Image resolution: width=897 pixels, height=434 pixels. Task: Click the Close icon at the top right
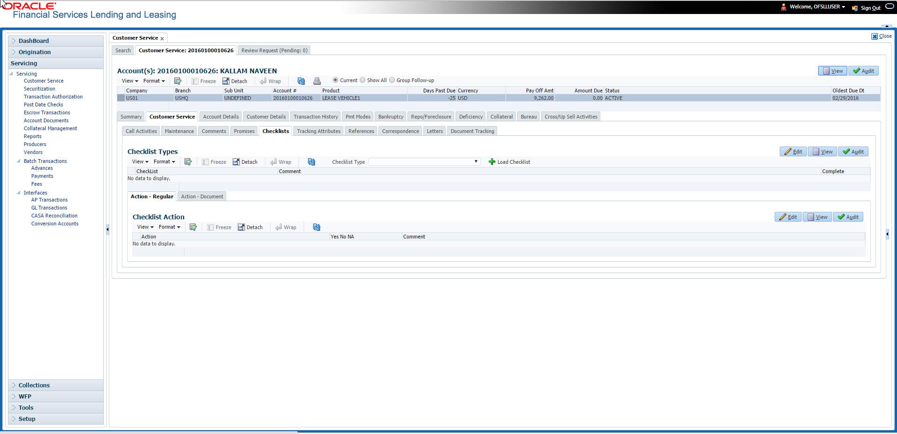coord(874,36)
